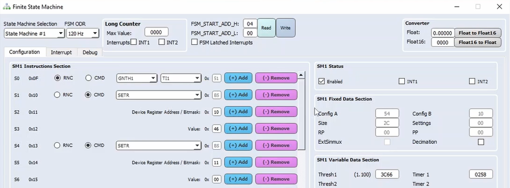This screenshot has height=188, width=510.
Task: Click Add button in S4 row
Action: click(x=238, y=146)
